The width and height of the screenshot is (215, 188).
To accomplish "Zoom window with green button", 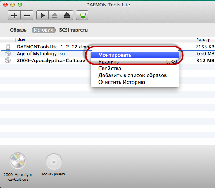I will pyautogui.click(x=20, y=5).
